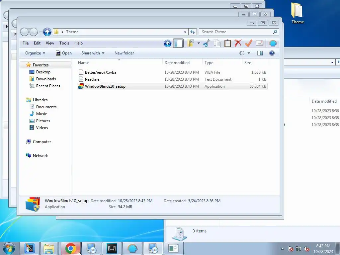Click the blue Help question mark icon

click(272, 53)
